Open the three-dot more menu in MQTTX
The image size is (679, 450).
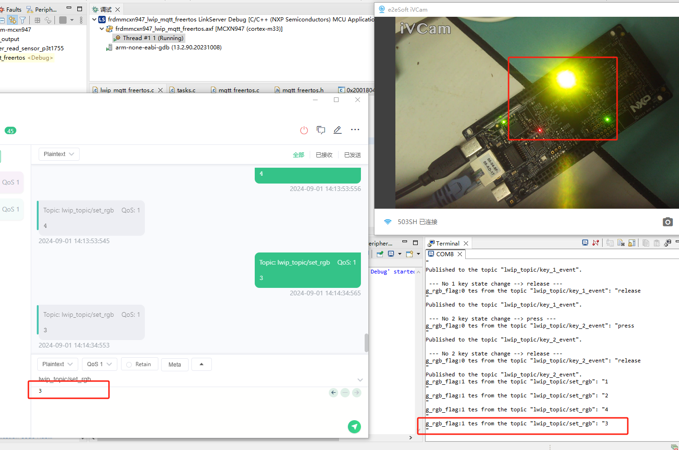[355, 130]
